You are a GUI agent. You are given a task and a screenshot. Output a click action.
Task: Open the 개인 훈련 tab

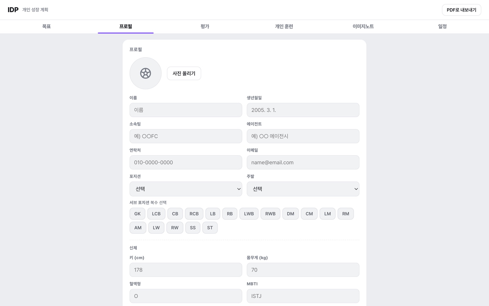[284, 27]
